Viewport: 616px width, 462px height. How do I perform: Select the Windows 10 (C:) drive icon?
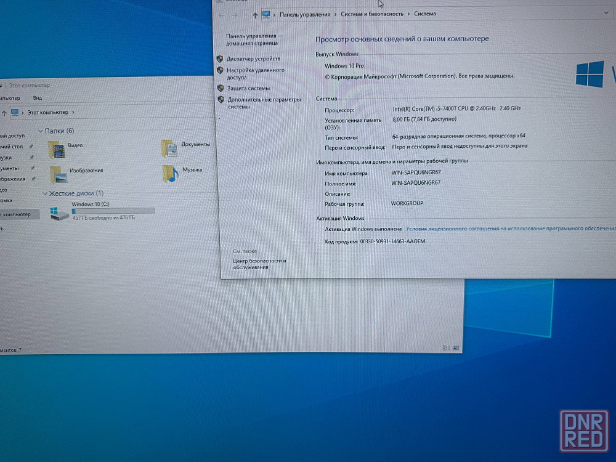pos(59,214)
